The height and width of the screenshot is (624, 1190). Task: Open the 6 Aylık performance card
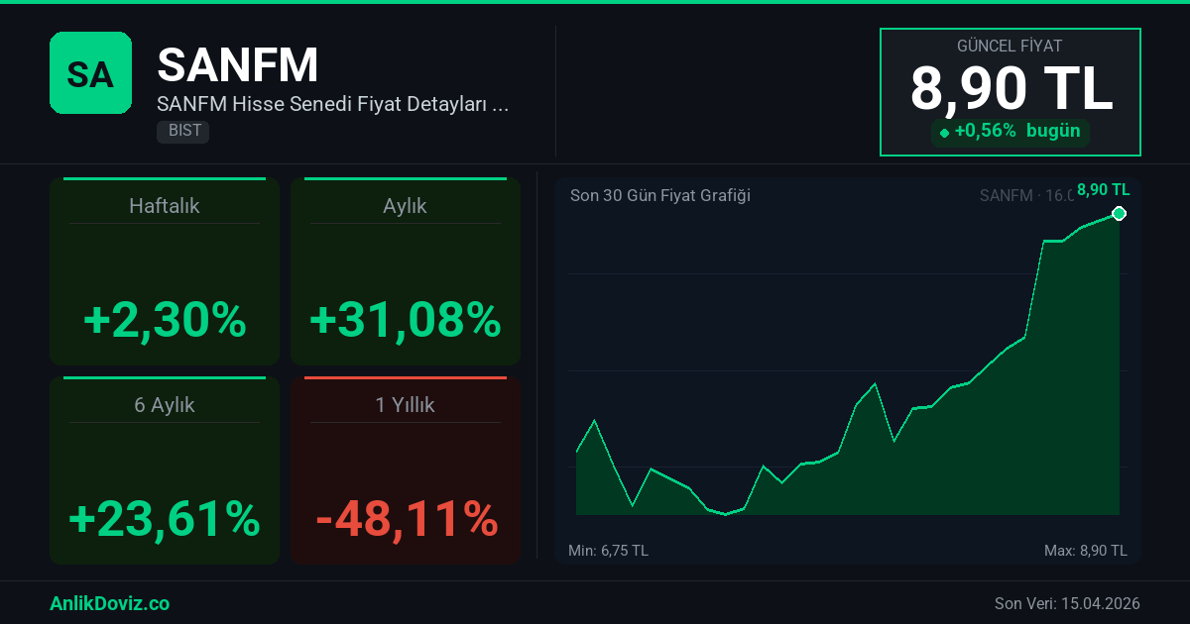(x=165, y=470)
